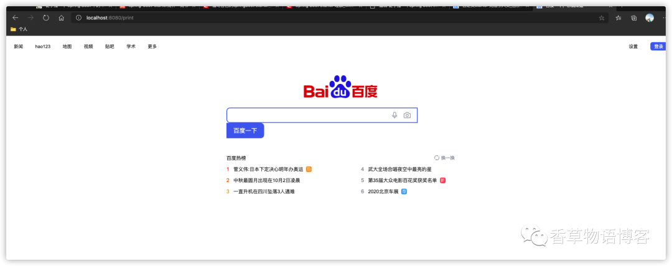Open the browser home page icon
This screenshot has height=266, width=672.
(x=61, y=18)
